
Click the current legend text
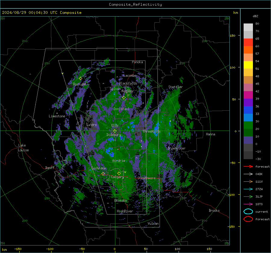pos(262,211)
